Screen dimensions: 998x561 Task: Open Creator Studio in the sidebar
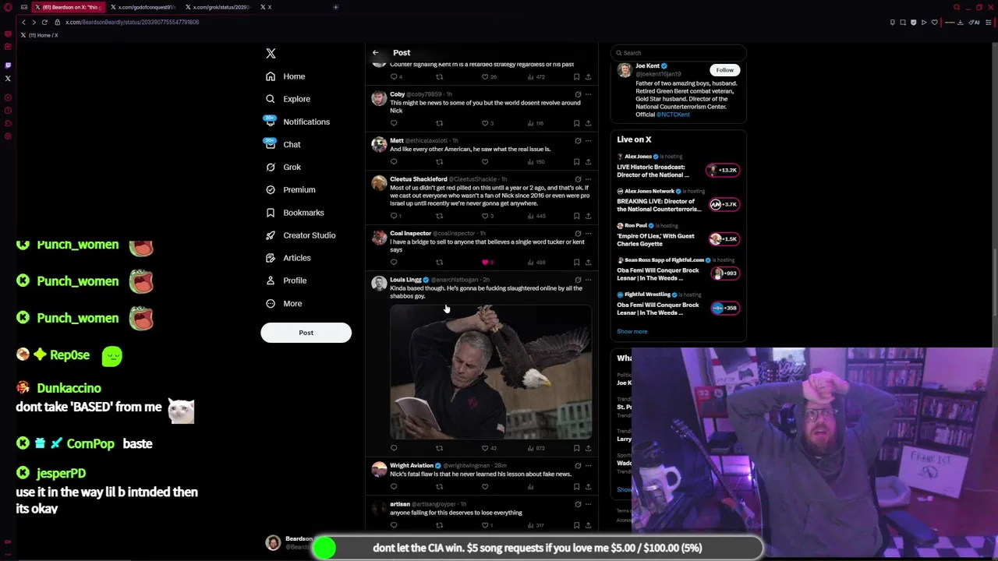(300, 235)
